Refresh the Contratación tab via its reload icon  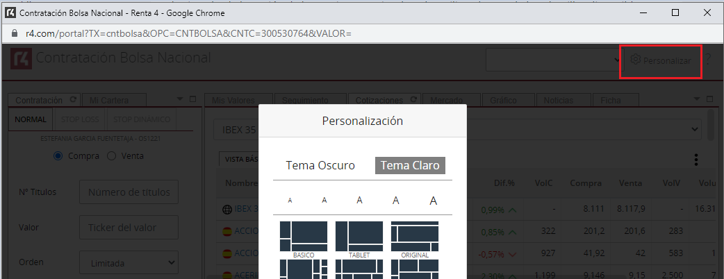tap(72, 100)
